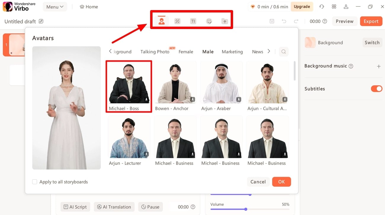Open the apps grid icon

[334, 7]
